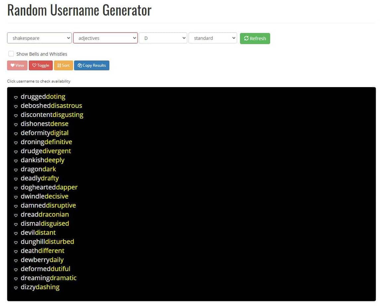Screen dimensions: 383x307
Task: Click heart icon next to dragondark
Action: [16, 170]
